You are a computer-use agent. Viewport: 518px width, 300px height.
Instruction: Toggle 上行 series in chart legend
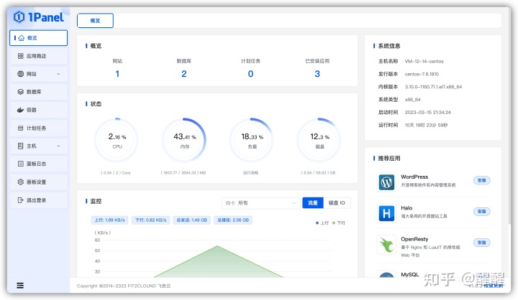point(322,223)
